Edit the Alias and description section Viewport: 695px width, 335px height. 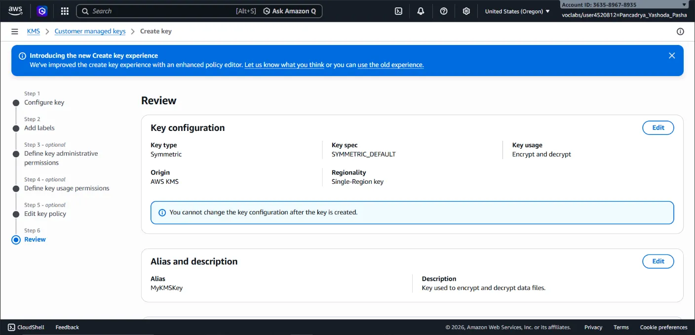point(658,261)
